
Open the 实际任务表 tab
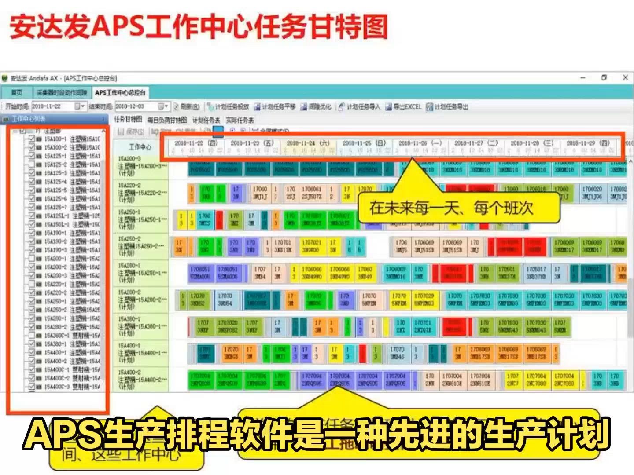(240, 120)
